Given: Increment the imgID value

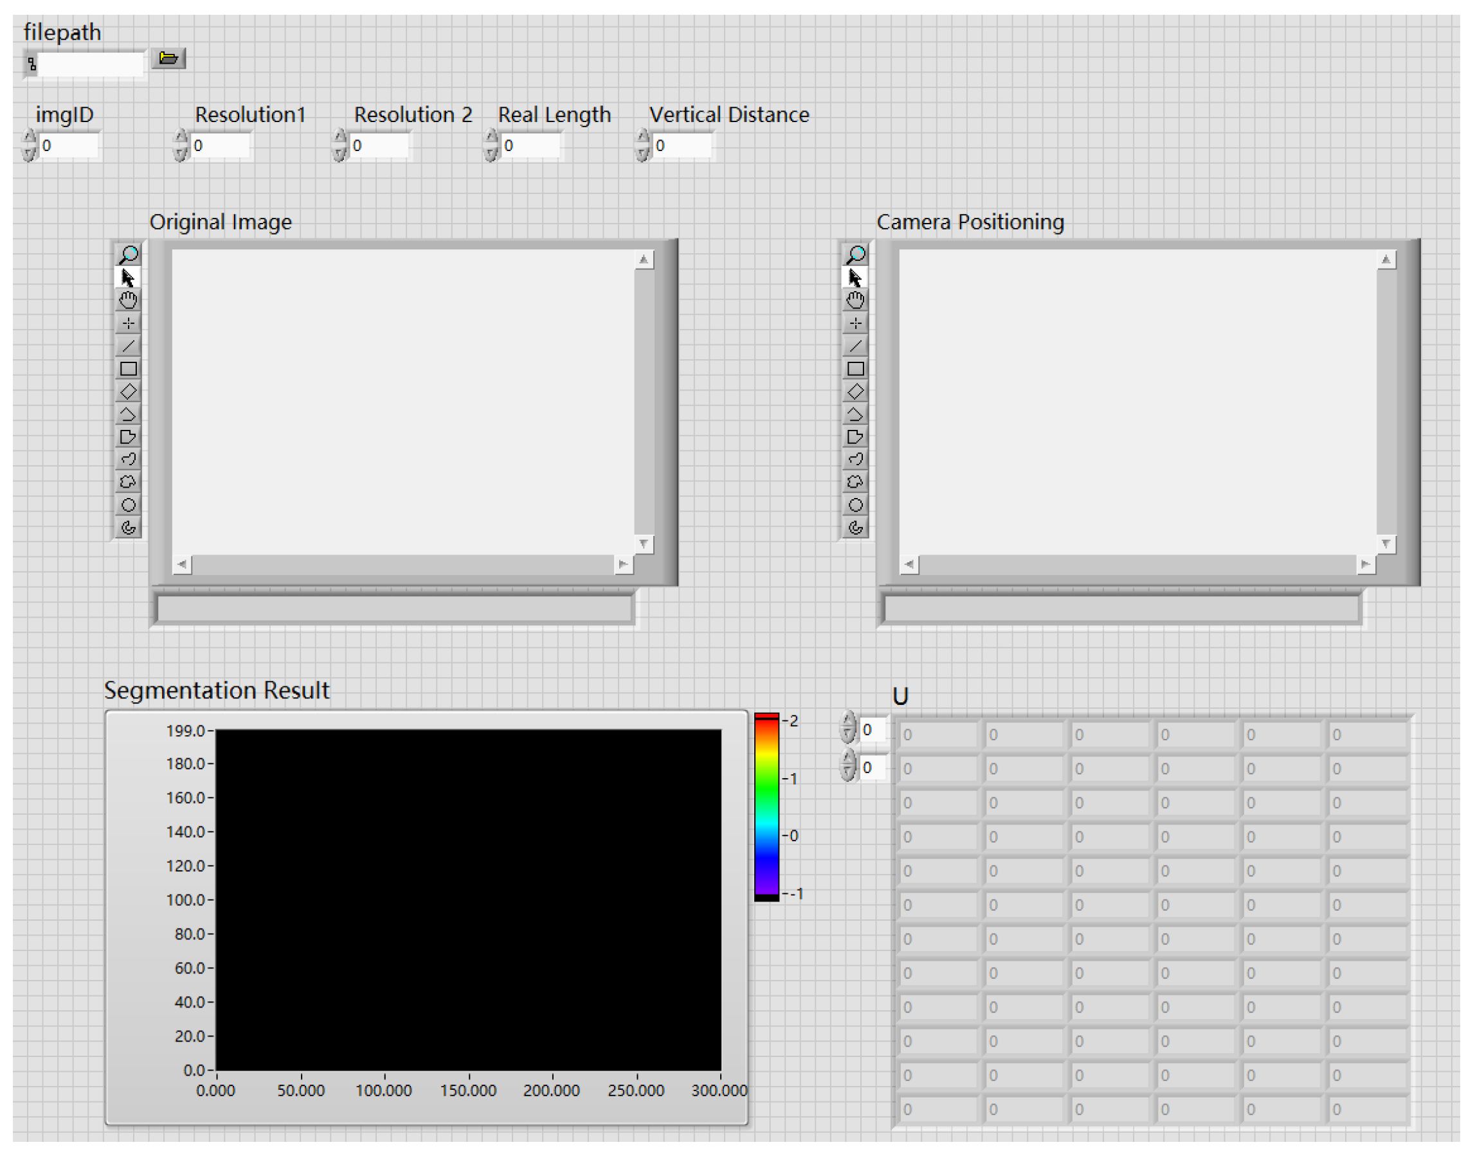Looking at the screenshot, I should [29, 138].
